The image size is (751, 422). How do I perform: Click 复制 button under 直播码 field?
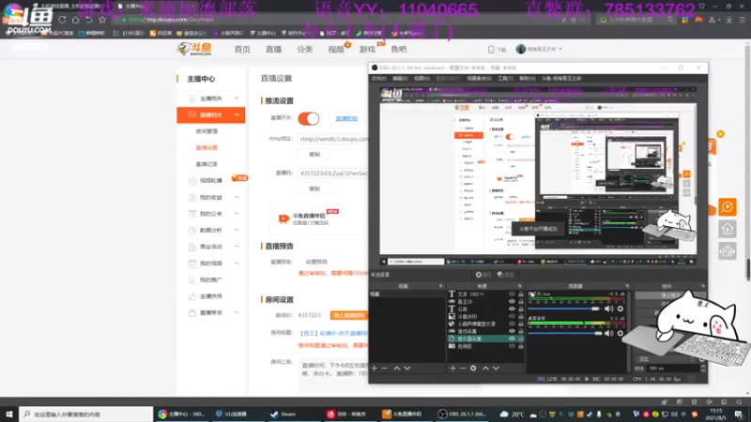pos(314,188)
